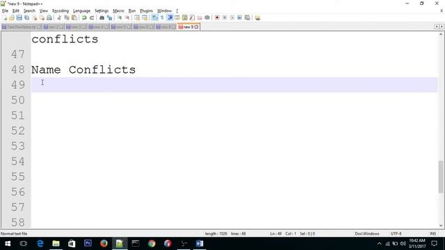Toggle synchronized vertical scrolling
445x250 pixels.
(x=137, y=18)
